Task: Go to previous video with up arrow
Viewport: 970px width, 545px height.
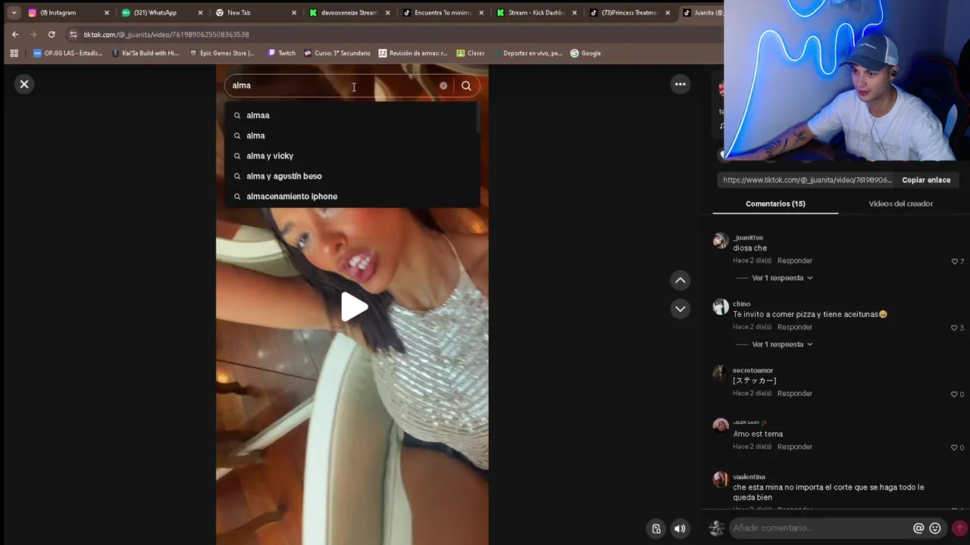Action: (x=681, y=280)
